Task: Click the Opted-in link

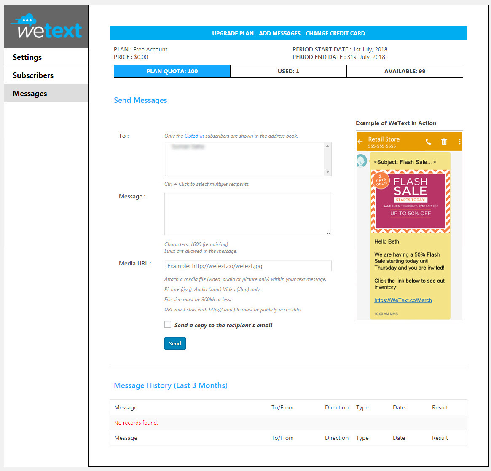Action: tap(194, 136)
